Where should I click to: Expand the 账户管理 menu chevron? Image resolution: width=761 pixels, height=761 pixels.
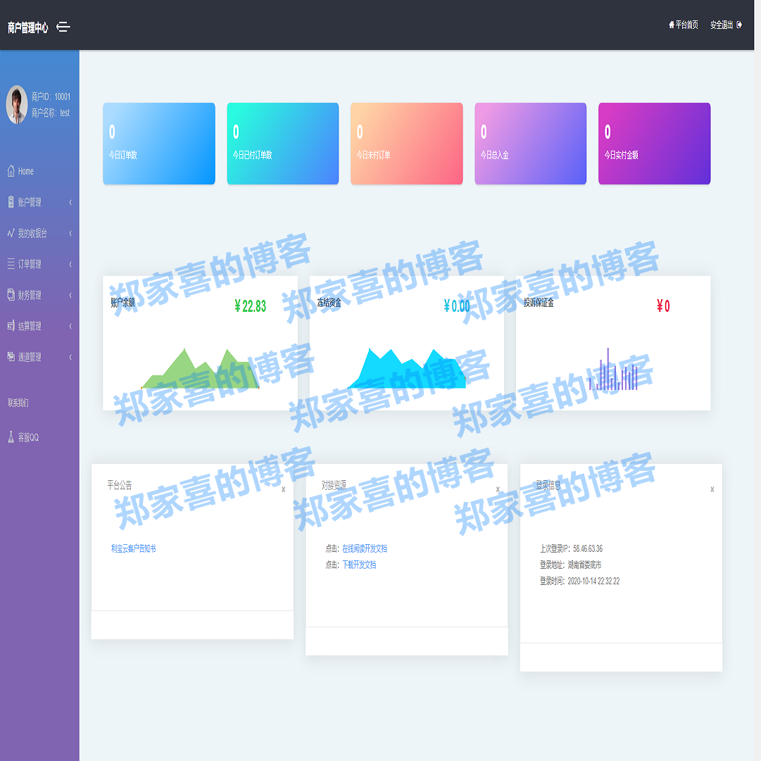[x=70, y=203]
